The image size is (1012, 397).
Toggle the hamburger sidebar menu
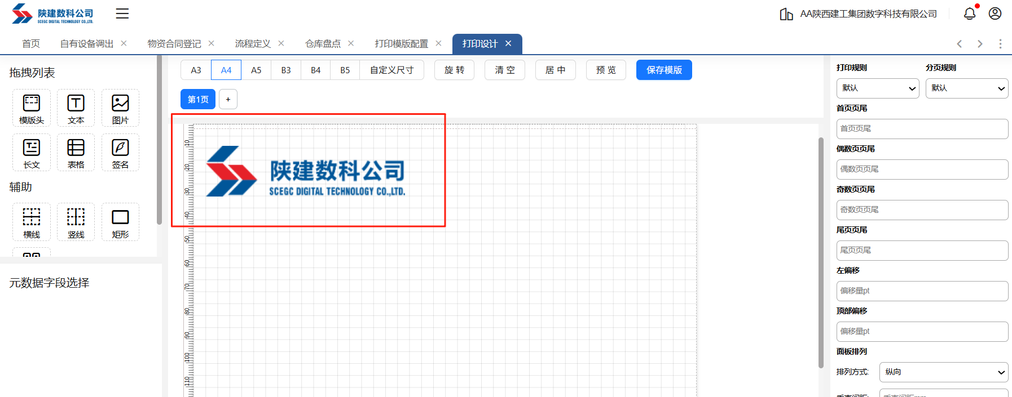122,14
